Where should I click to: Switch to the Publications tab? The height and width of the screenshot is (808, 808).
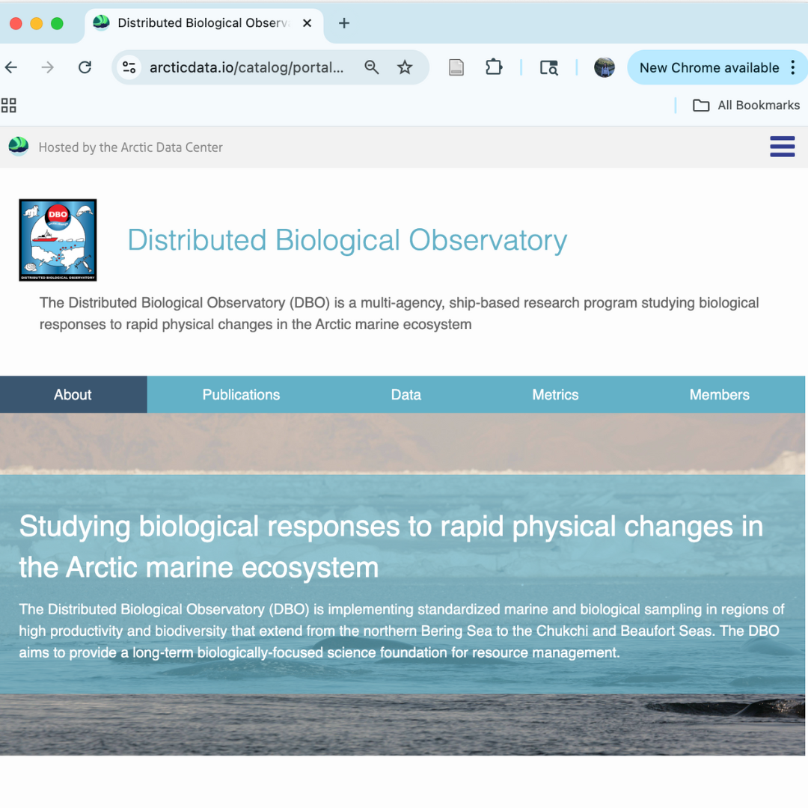pyautogui.click(x=241, y=395)
